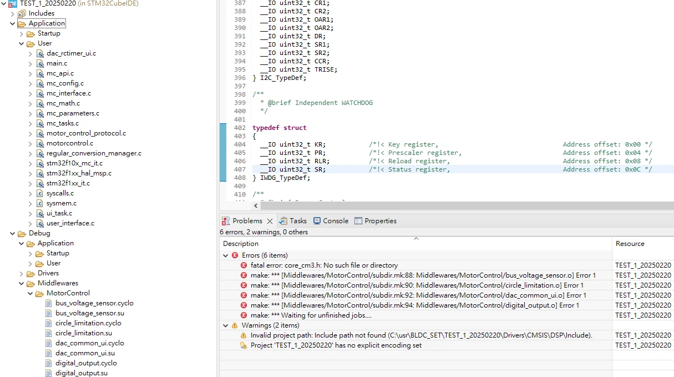
Task: Click the Drivers folder icon under Debug
Action: pyautogui.click(x=31, y=273)
